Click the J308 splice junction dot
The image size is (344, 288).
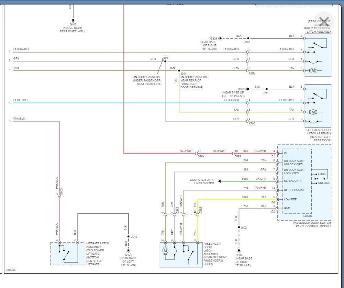(165, 62)
